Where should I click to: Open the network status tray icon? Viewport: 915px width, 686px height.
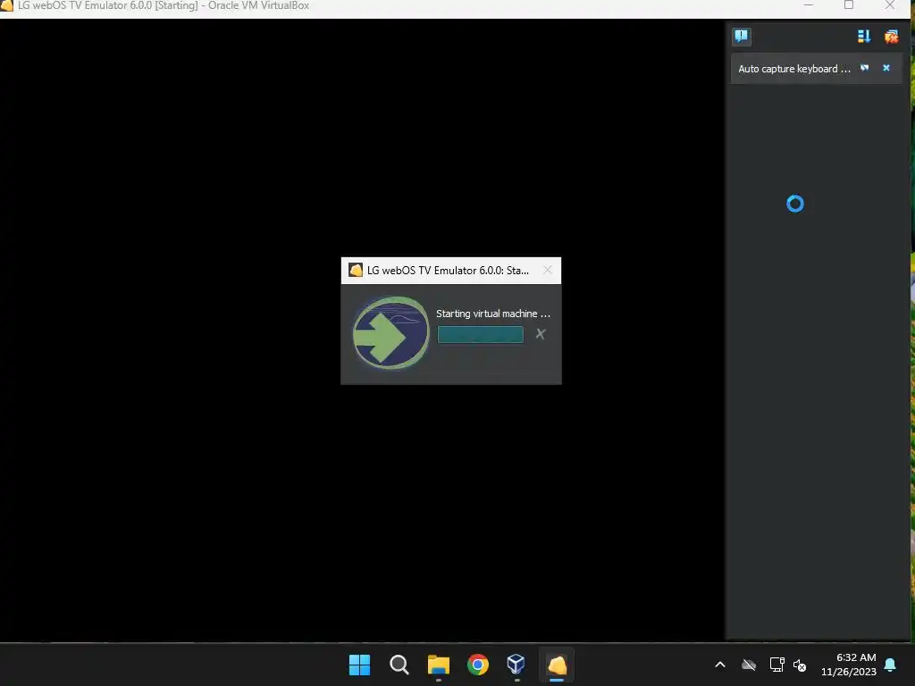coord(776,665)
